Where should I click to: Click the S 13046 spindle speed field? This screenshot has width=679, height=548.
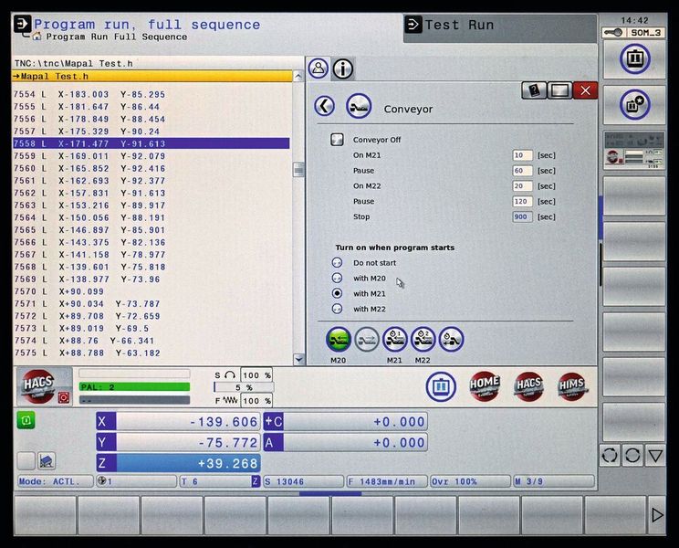click(x=303, y=481)
